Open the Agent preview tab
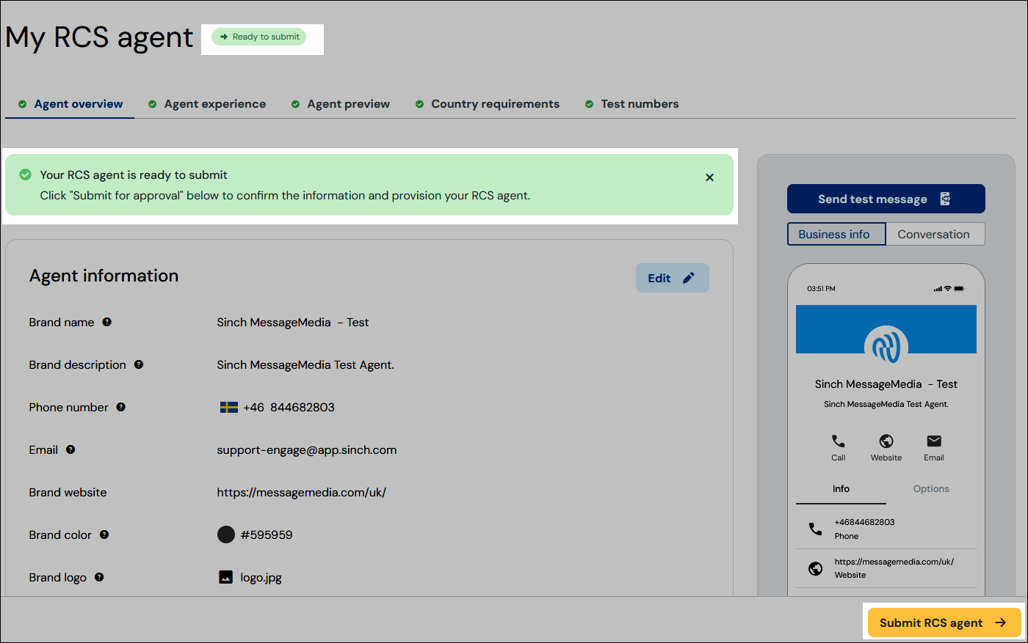The height and width of the screenshot is (643, 1028). 341,104
